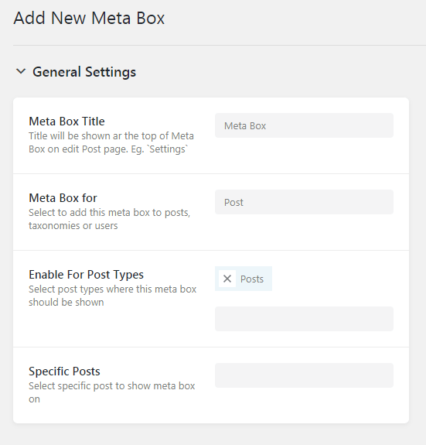
Task: Click 'Meta Box' placeholder text in title field
Action: click(245, 125)
